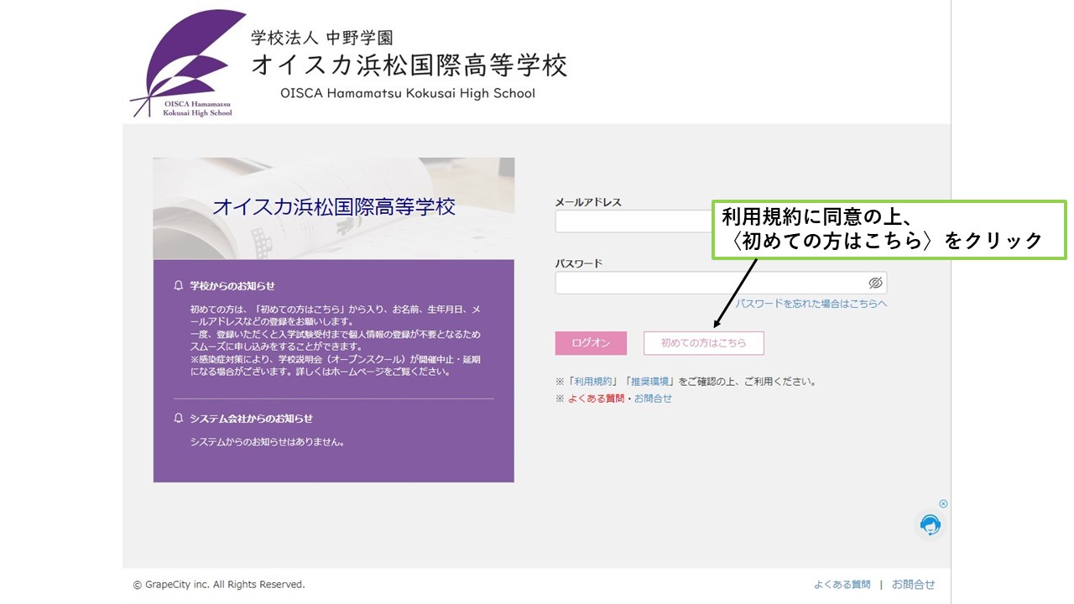Open お問合せ link under login form
This screenshot has width=1074, height=604.
653,398
